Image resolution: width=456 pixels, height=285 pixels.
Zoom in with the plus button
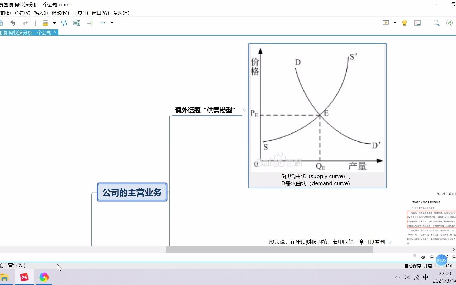tap(454, 257)
